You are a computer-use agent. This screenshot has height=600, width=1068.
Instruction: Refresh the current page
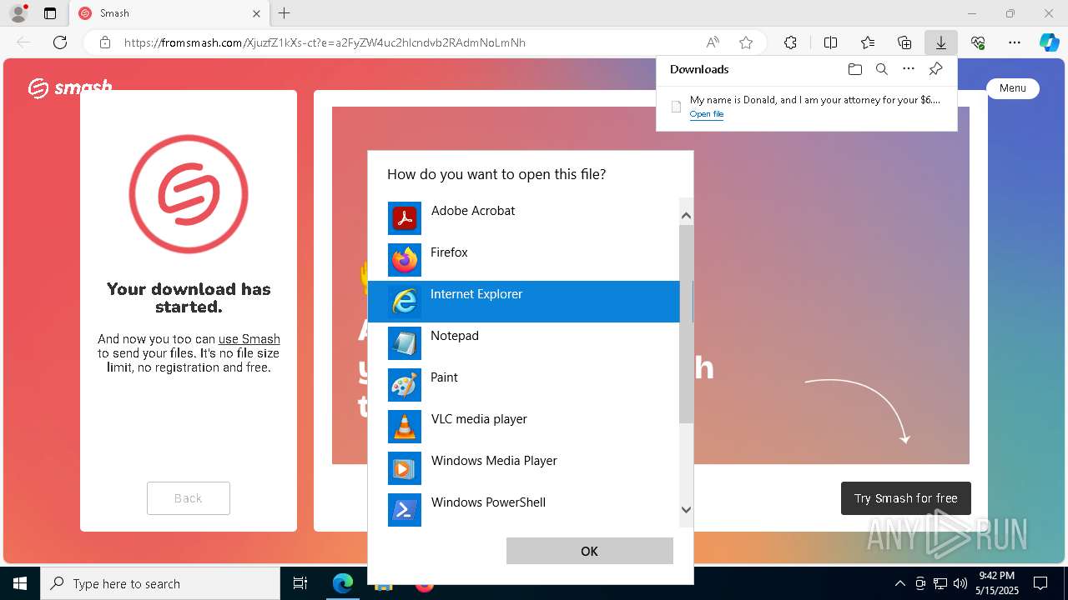[x=60, y=42]
